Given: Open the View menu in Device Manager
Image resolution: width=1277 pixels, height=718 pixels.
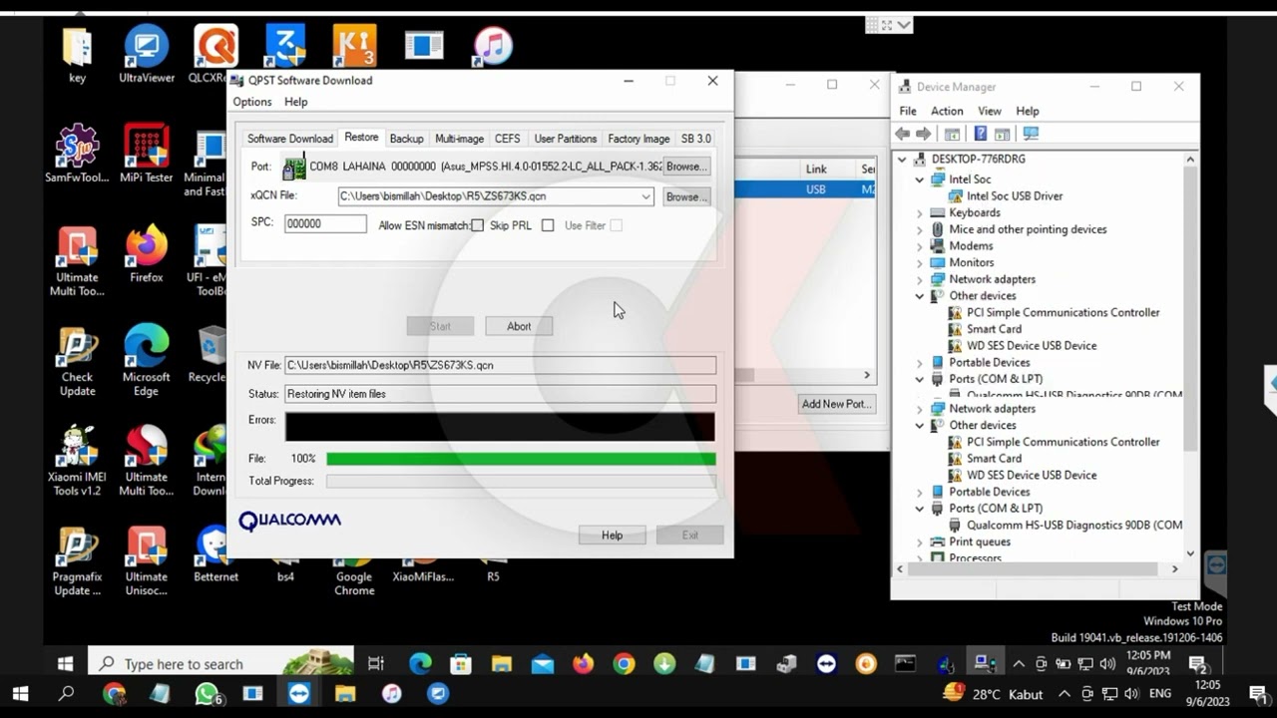Looking at the screenshot, I should [x=990, y=112].
